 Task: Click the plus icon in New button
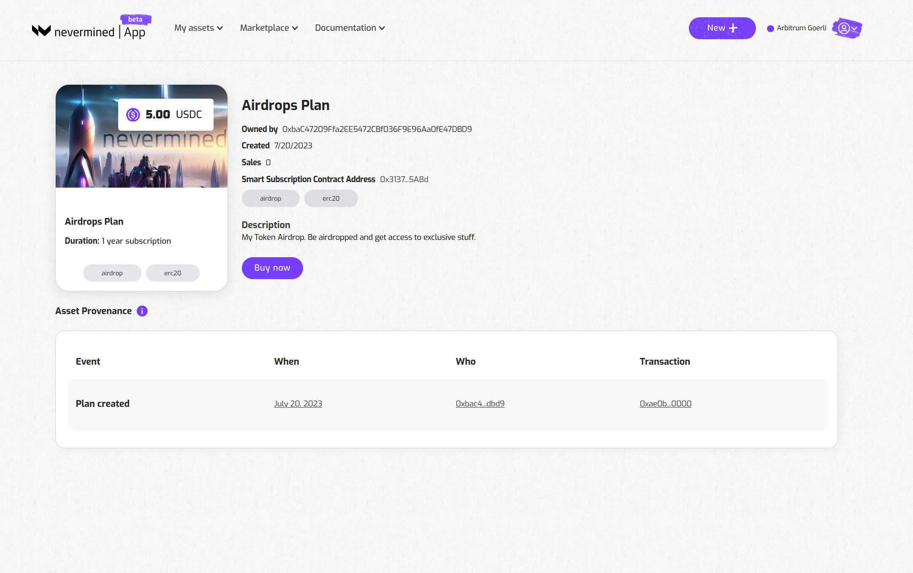733,28
